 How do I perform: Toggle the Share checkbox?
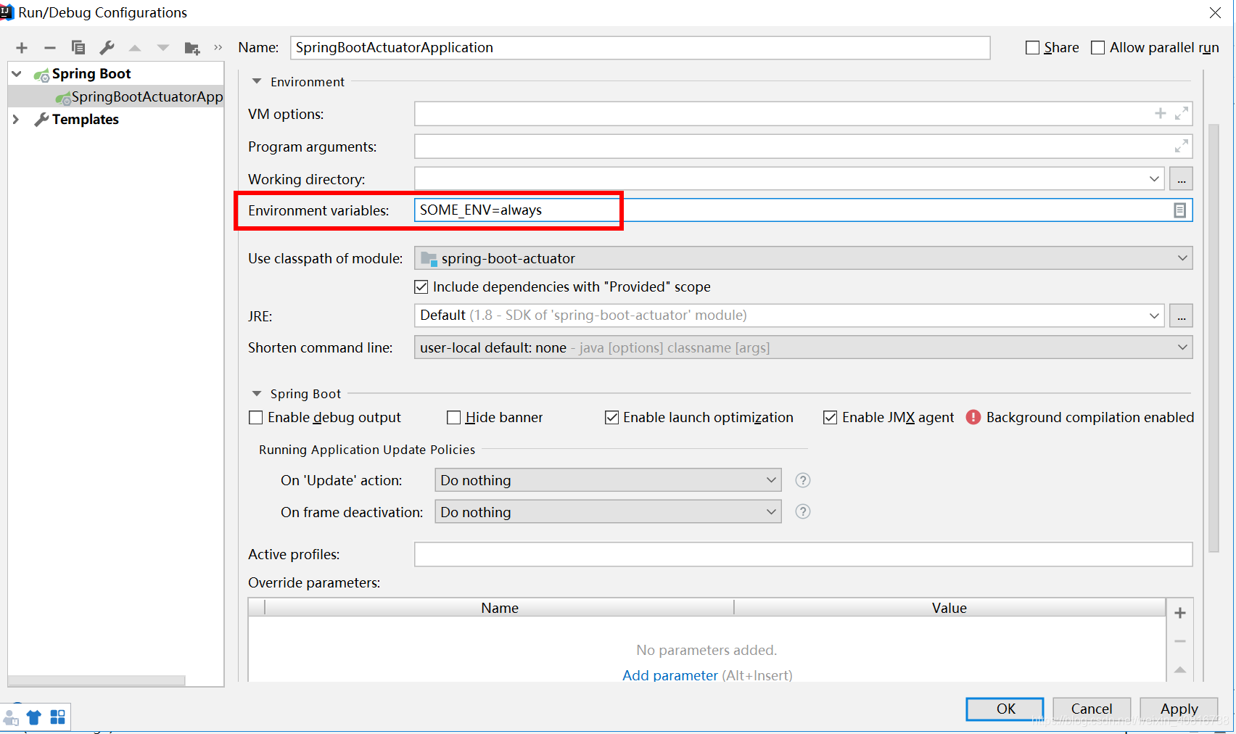[x=1033, y=48]
